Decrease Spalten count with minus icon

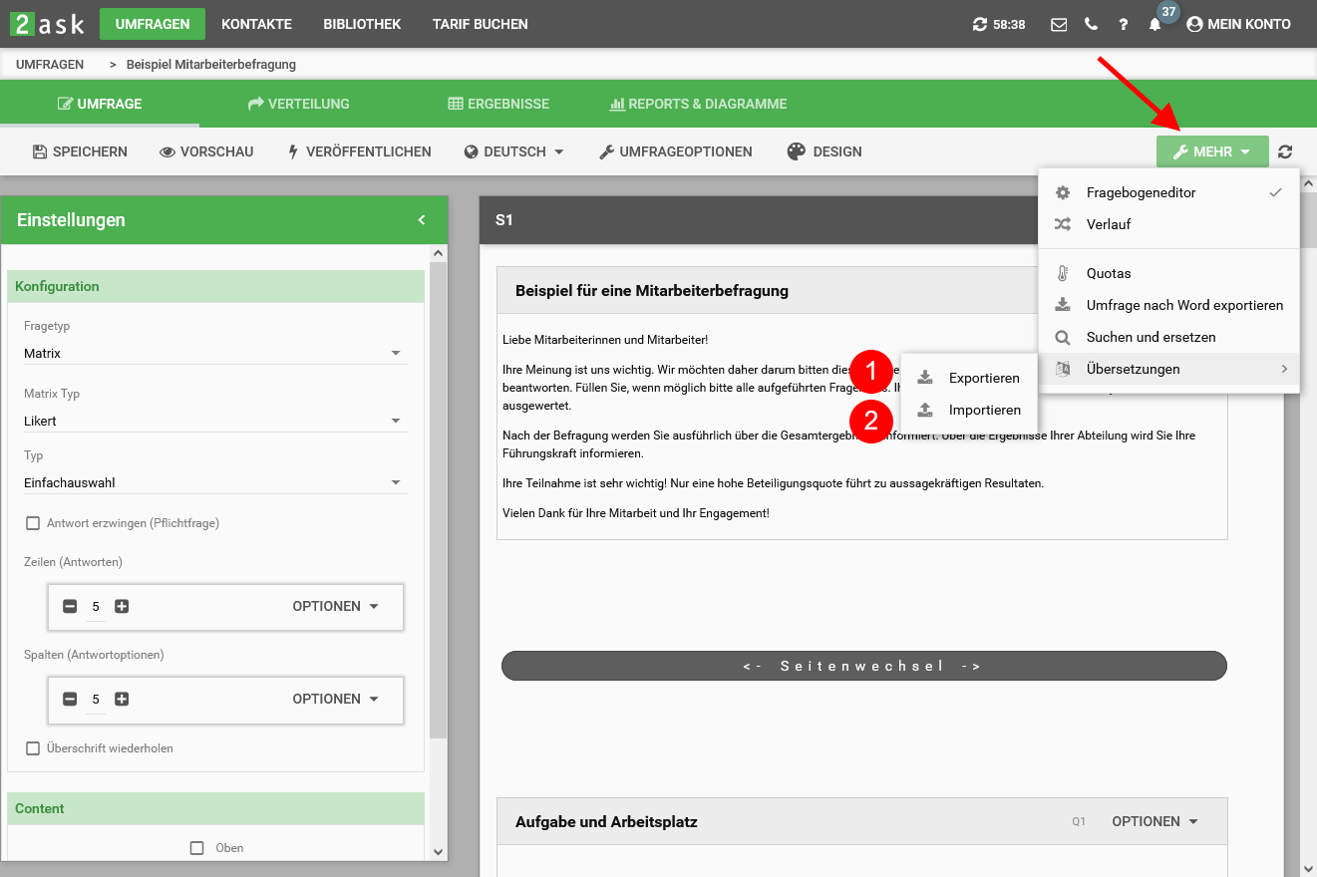click(x=70, y=699)
